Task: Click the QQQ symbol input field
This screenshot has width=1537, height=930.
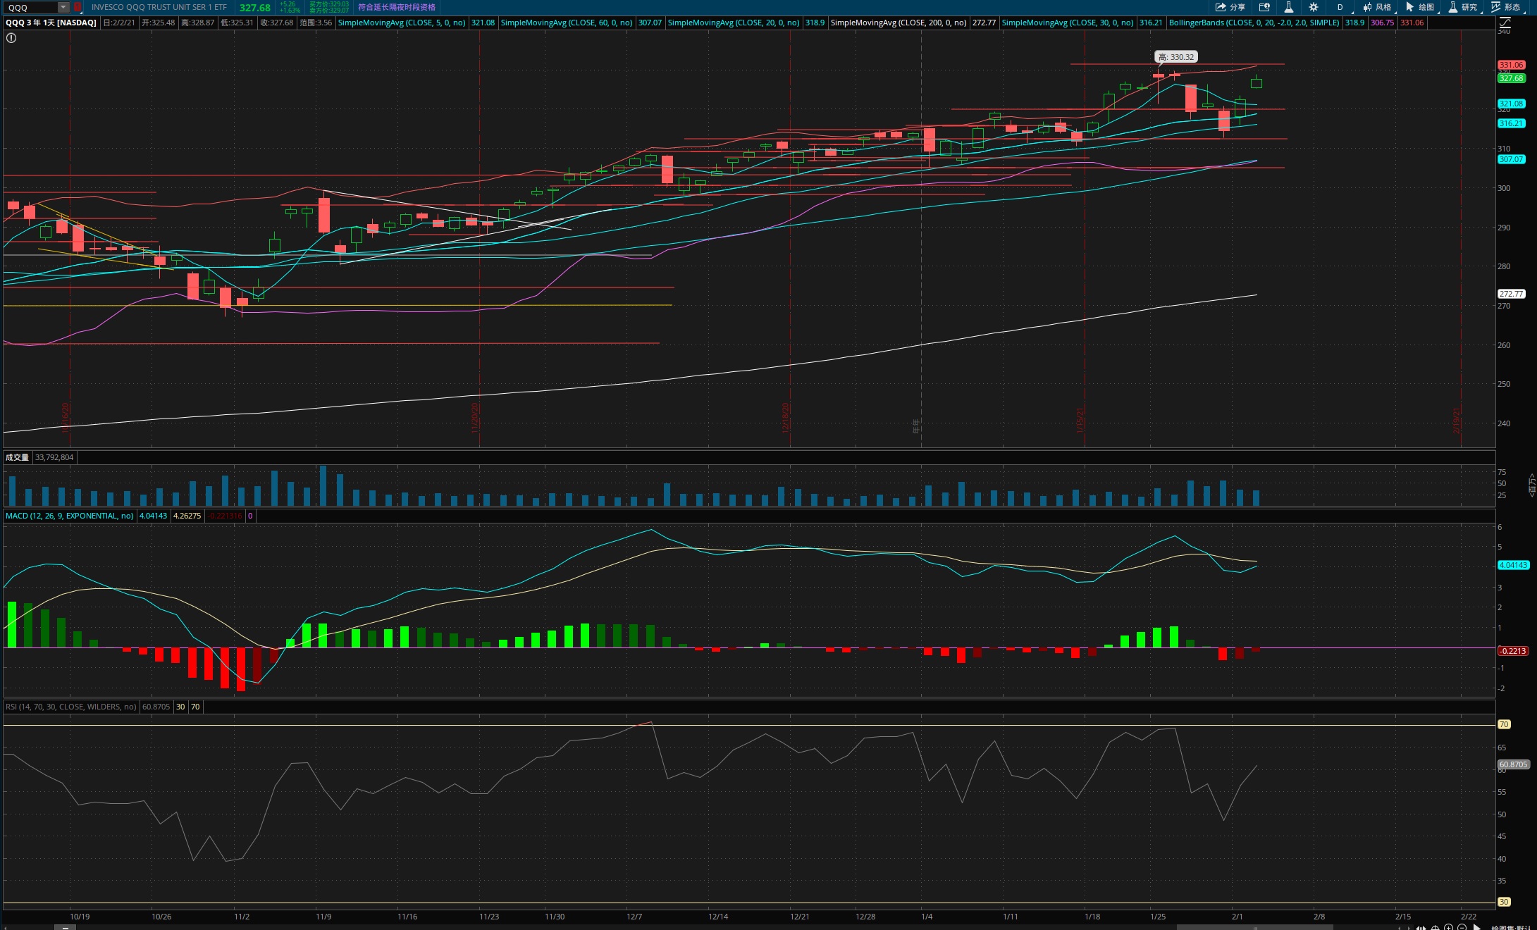Action: click(31, 7)
